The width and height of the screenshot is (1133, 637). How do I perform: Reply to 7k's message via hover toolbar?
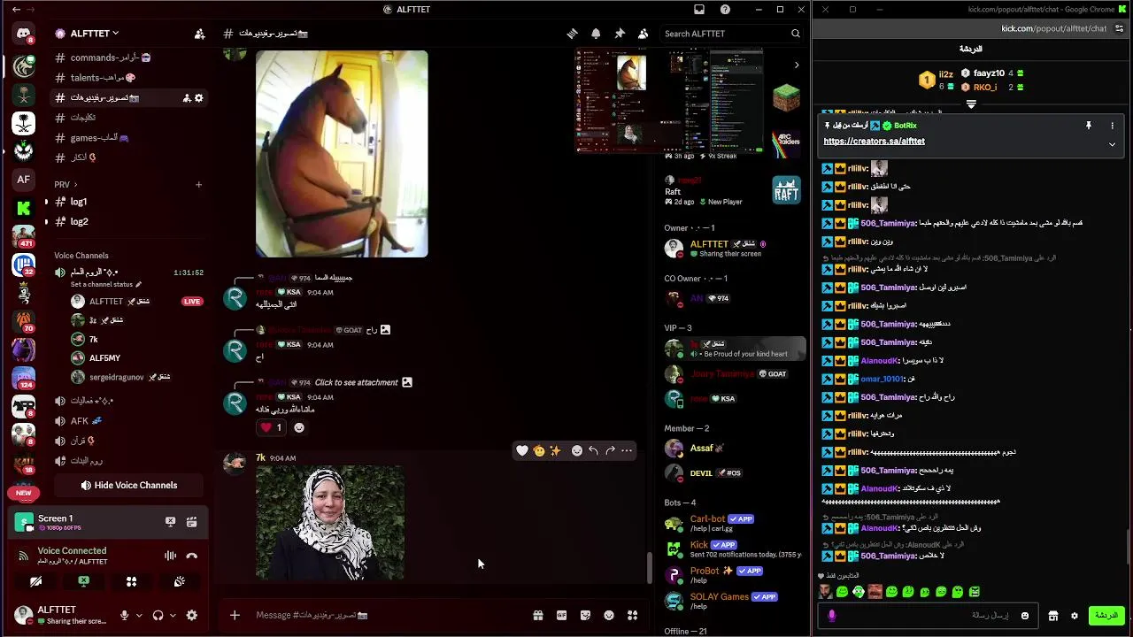click(x=593, y=450)
